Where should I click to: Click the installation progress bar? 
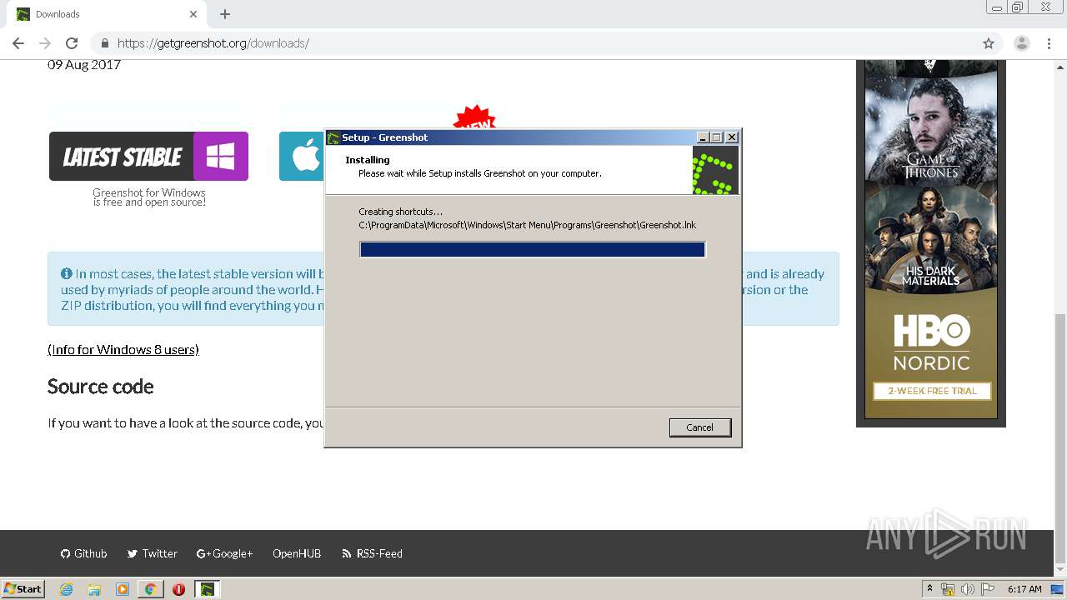[533, 249]
